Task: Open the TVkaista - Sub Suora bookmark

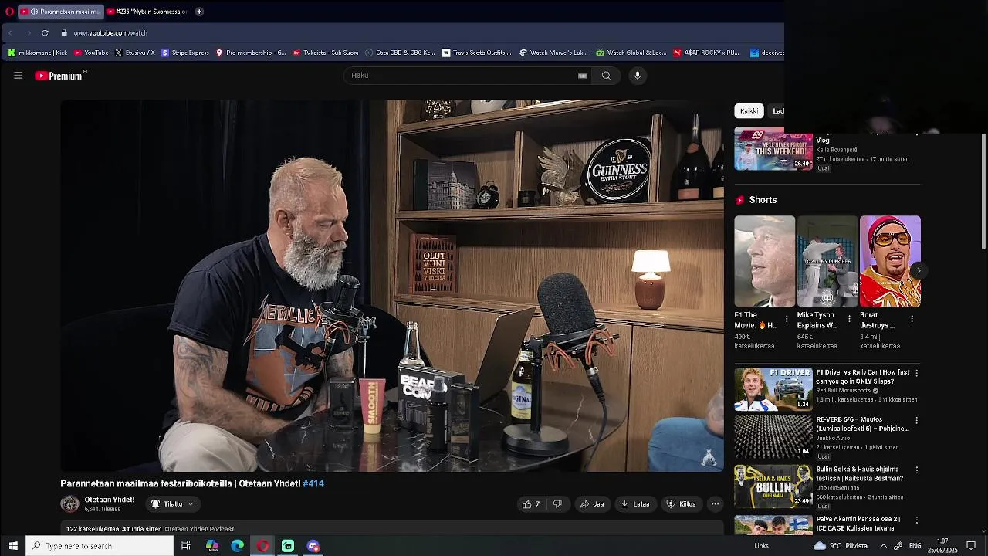Action: click(x=326, y=53)
